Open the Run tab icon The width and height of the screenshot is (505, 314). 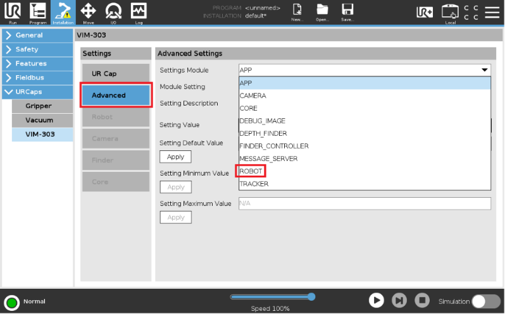pyautogui.click(x=13, y=13)
